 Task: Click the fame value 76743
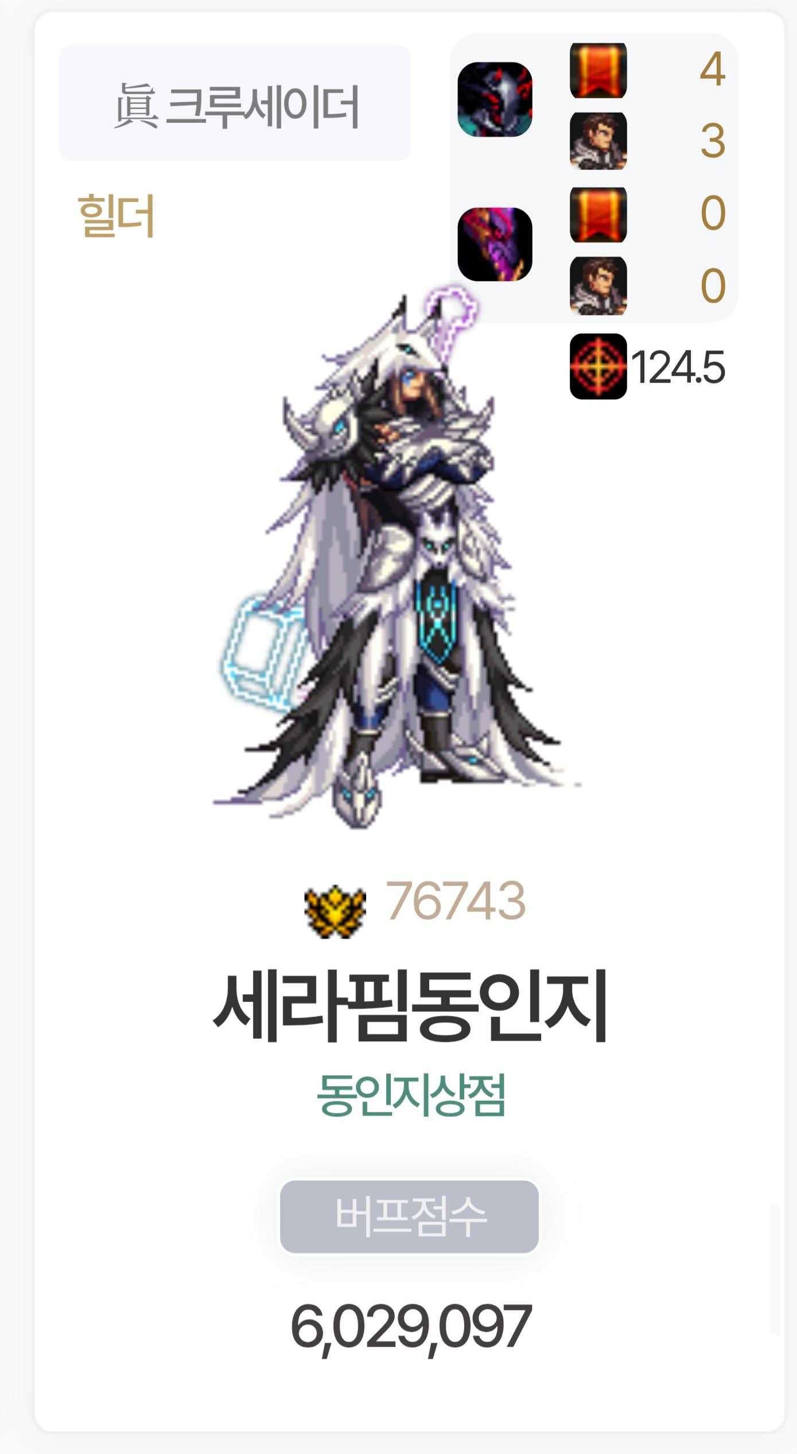(x=456, y=901)
